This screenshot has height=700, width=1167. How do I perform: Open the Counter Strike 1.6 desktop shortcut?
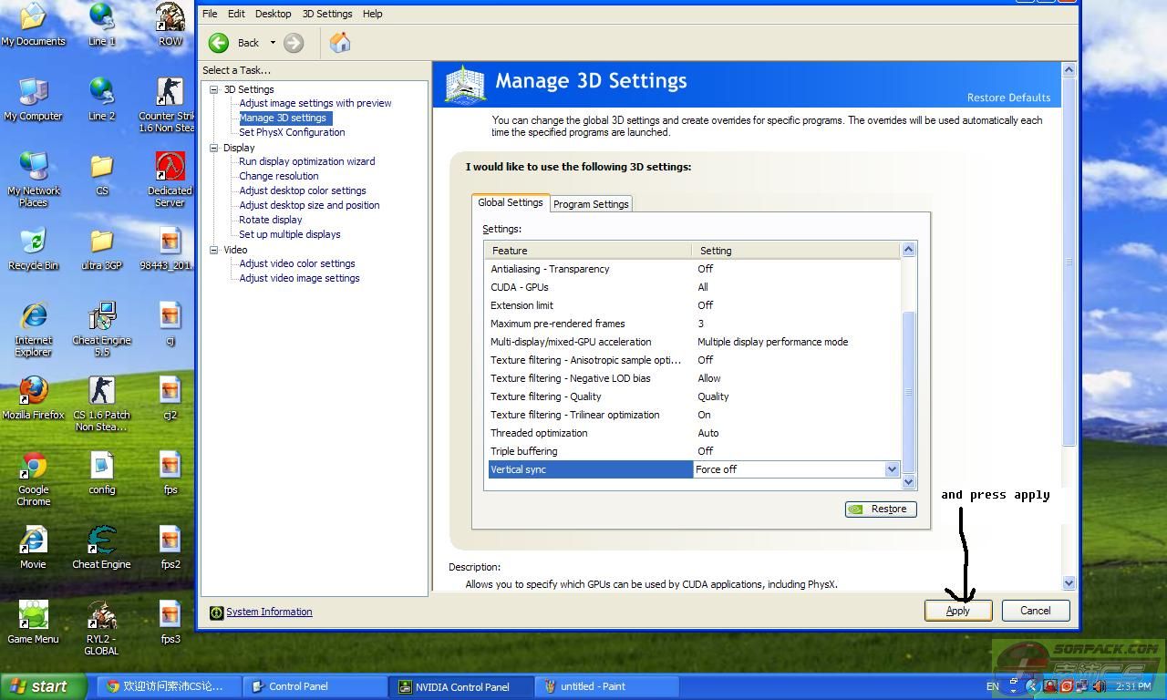click(x=170, y=93)
